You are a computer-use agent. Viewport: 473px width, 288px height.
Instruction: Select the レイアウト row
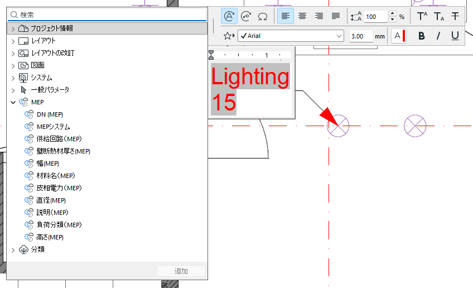pos(107,41)
